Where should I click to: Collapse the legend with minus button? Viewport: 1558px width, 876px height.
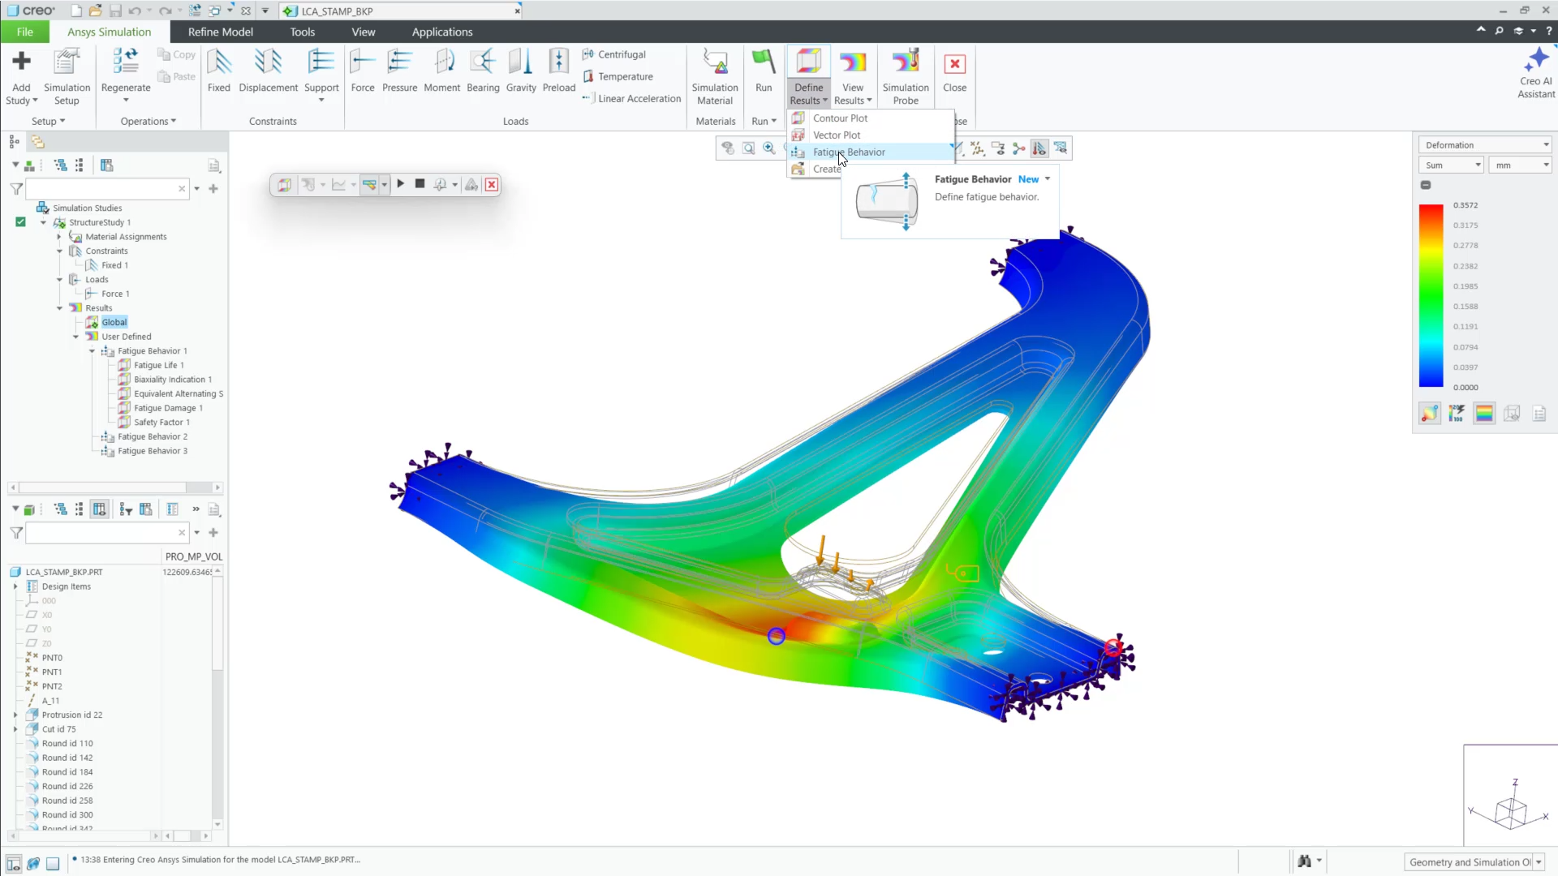coord(1426,185)
